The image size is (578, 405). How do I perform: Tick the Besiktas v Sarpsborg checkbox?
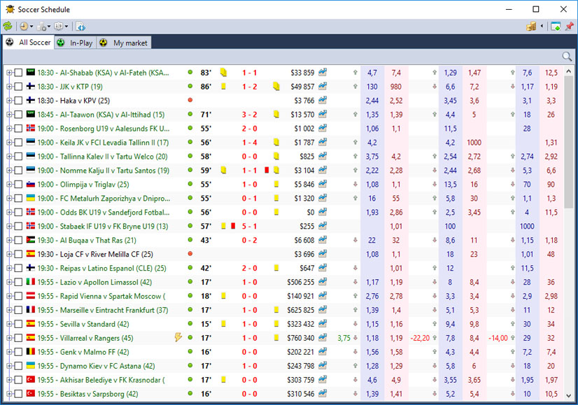[18, 394]
